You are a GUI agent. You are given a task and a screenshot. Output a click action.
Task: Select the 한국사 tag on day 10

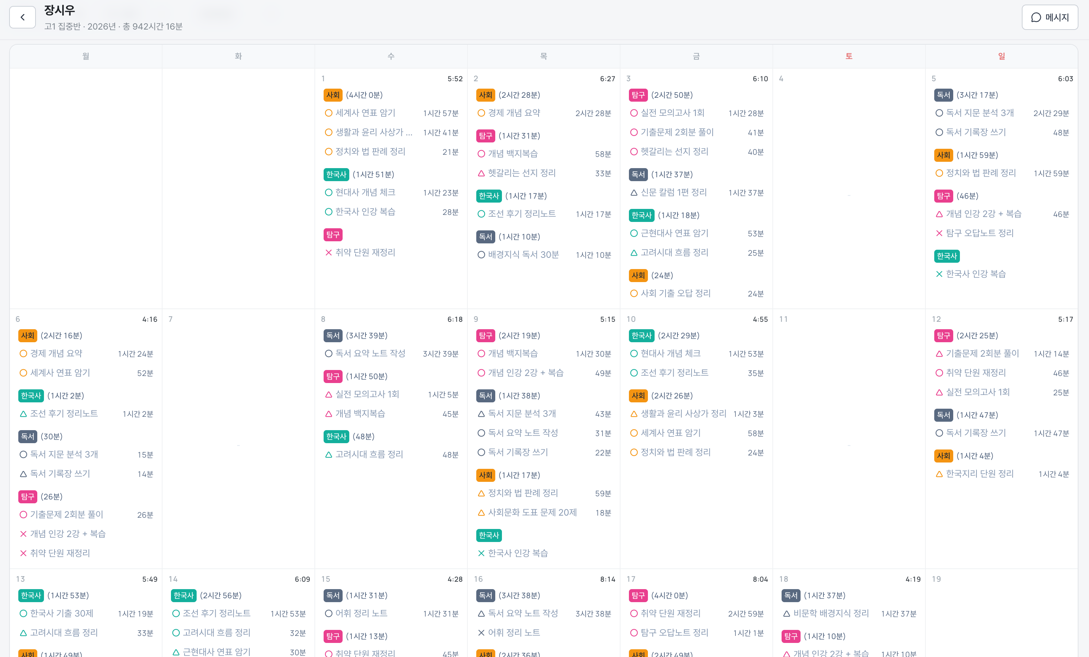641,335
